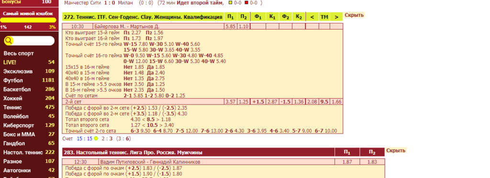Select Да 2.75 for 40х40 in 16th game
Screen dimensions: 490x178
click(160, 79)
